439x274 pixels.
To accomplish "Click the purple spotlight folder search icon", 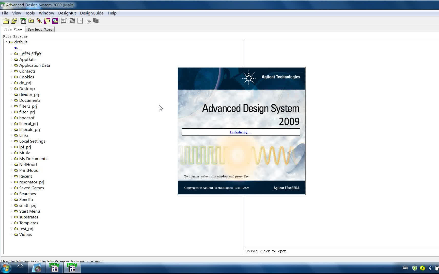I will pyautogui.click(x=47, y=21).
